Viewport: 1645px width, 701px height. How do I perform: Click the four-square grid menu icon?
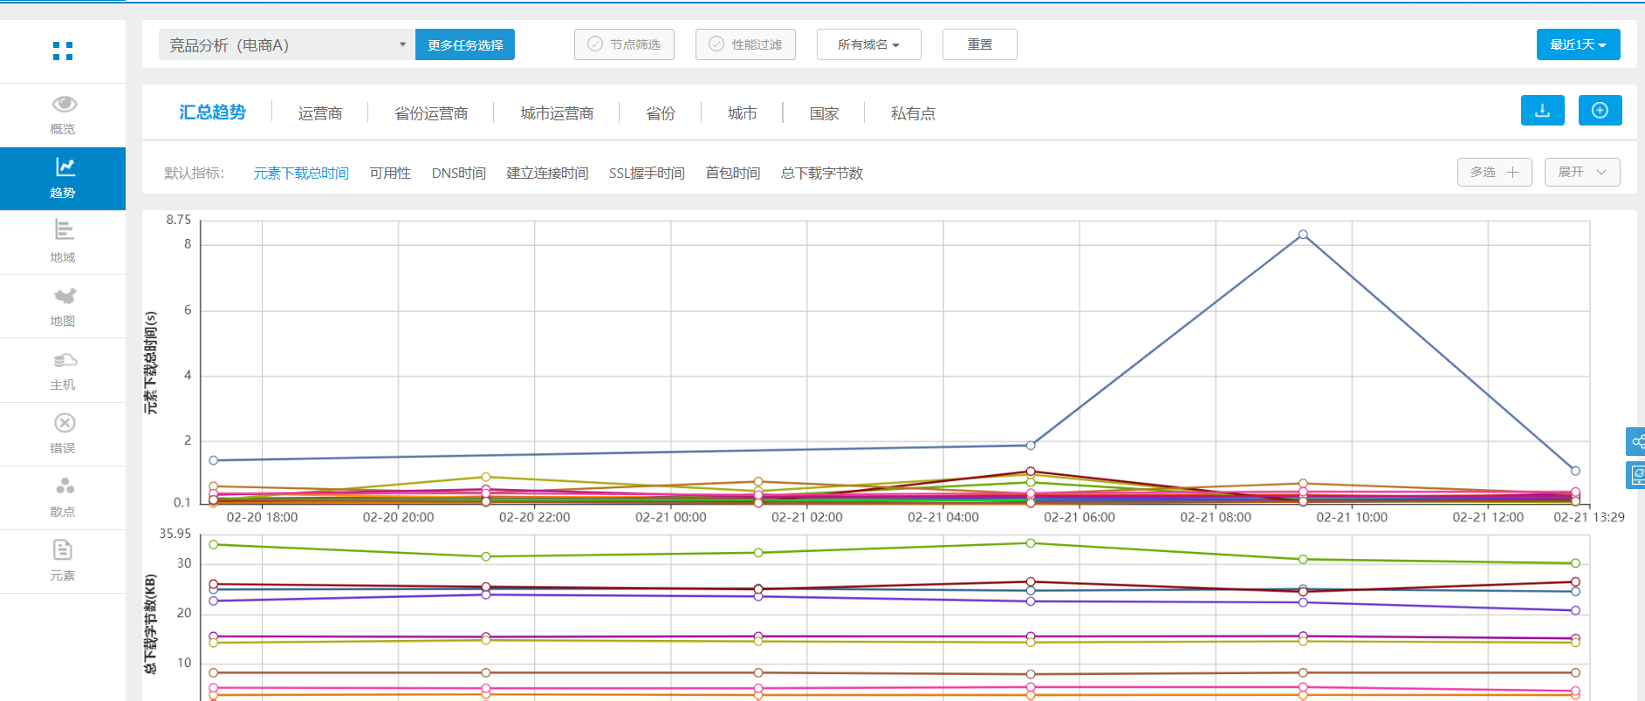(63, 51)
